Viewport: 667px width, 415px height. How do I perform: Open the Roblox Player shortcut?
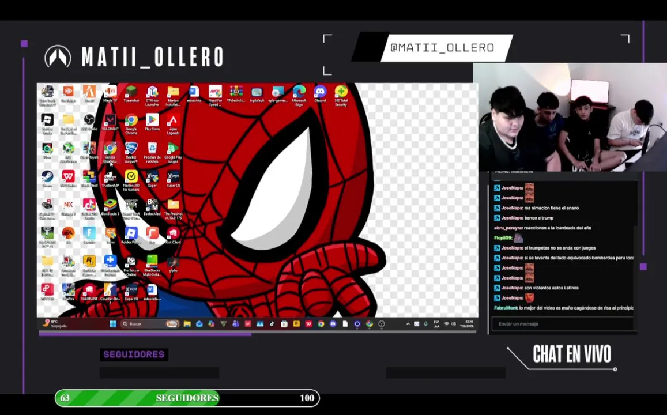click(131, 235)
